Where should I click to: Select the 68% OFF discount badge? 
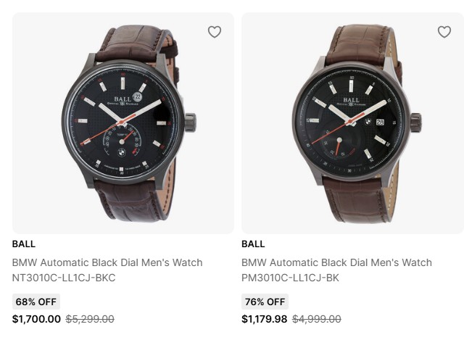tap(36, 302)
